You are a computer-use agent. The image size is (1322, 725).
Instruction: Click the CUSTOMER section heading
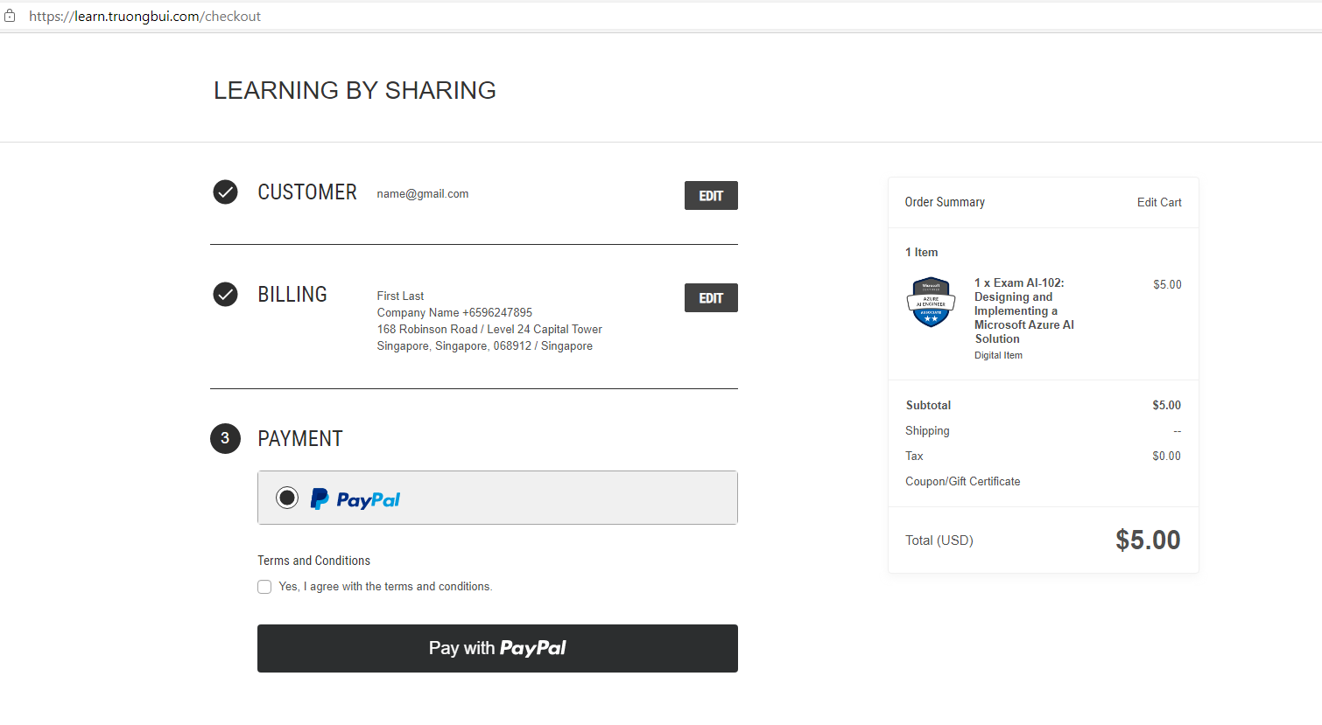(307, 192)
